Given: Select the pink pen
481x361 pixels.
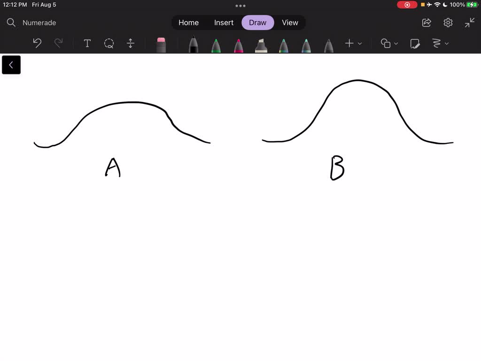Looking at the screenshot, I should [x=238, y=43].
